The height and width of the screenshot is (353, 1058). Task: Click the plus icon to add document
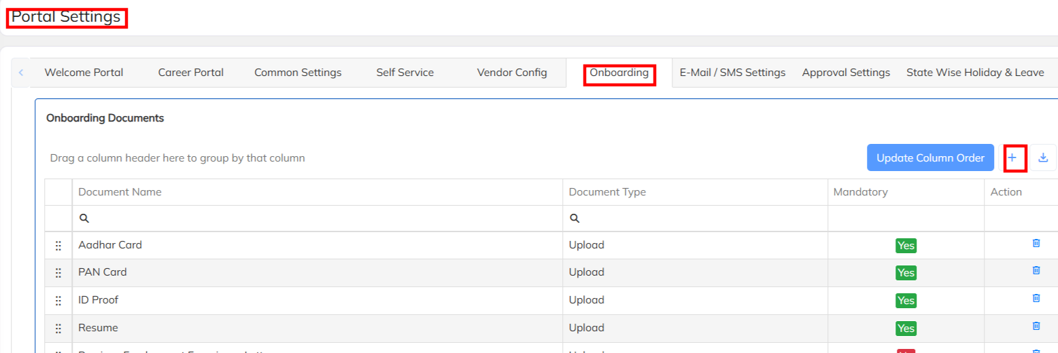tap(1012, 157)
